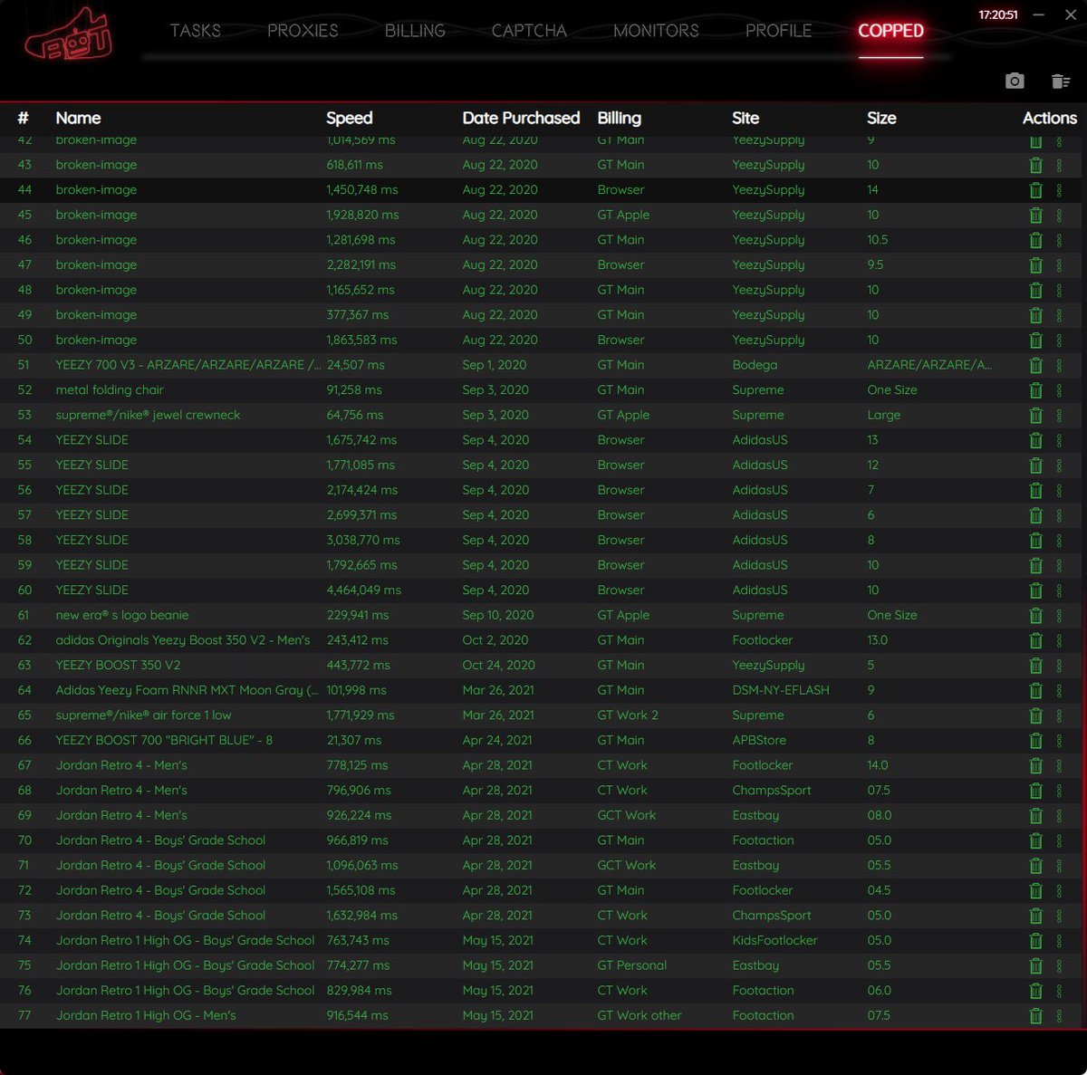Delete row 77 Jordan Retro 1 Men's
This screenshot has height=1075, width=1087.
point(1036,1015)
